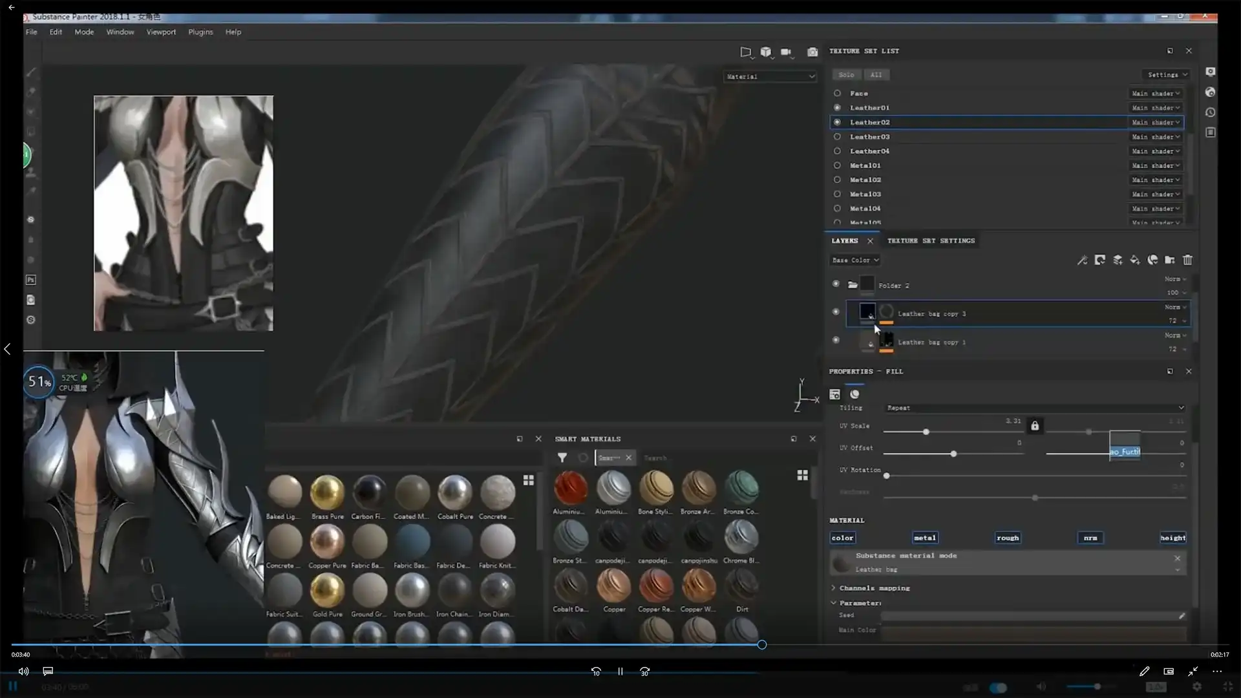
Task: Expand the Channels mapping section
Action: pyautogui.click(x=834, y=587)
